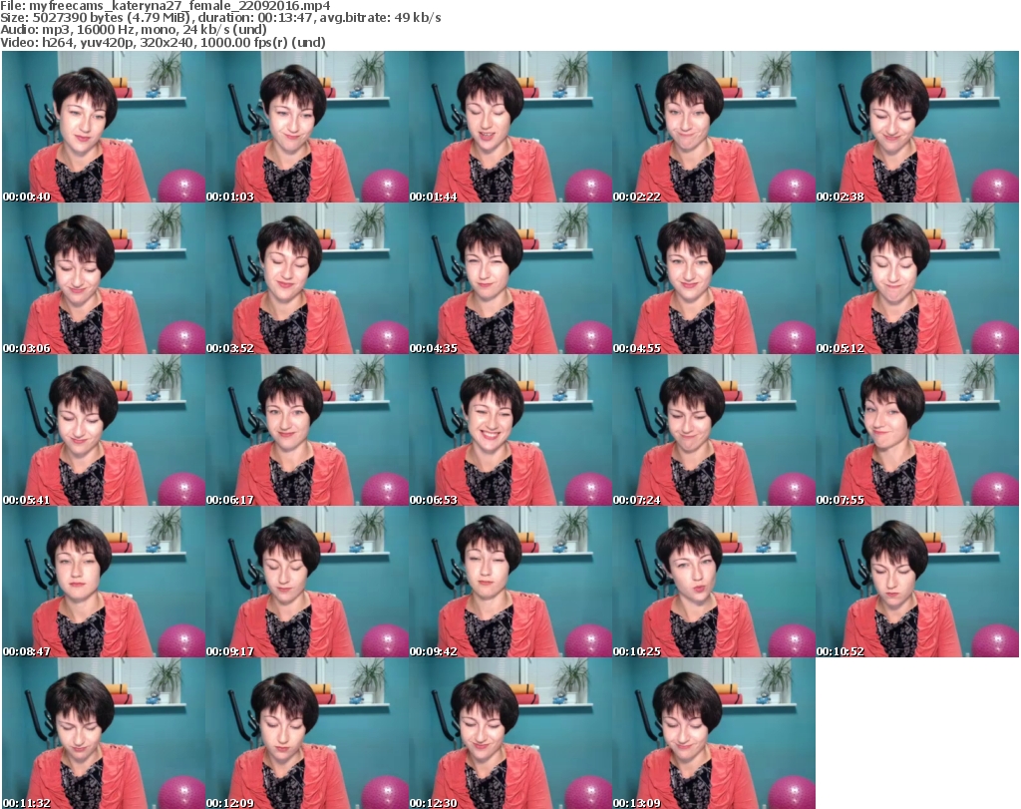Choose the thumbnail marked 00:13:09

[x=714, y=733]
